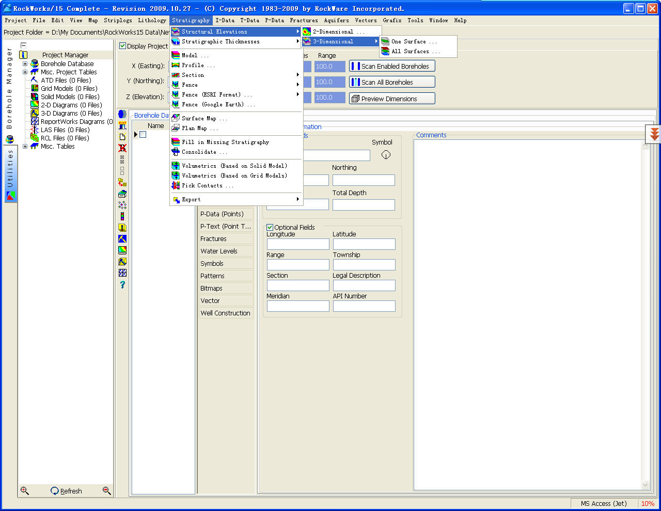
Task: Click the check-all boxes icon in vertical toolbar
Action: click(x=122, y=159)
